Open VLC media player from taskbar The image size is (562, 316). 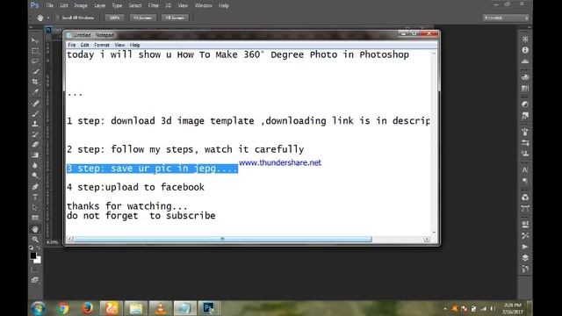[x=160, y=308]
